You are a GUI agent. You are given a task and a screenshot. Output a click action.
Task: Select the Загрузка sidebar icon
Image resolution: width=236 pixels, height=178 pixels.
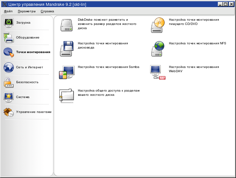pyautogui.click(x=9, y=23)
